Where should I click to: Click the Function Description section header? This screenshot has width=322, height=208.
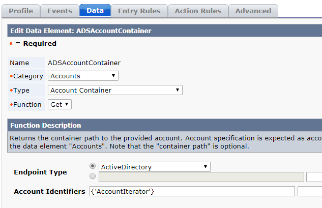[x=165, y=125]
